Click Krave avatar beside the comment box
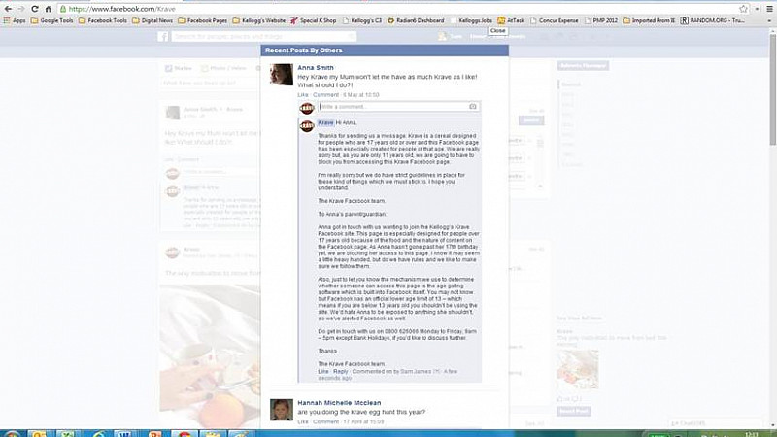The width and height of the screenshot is (777, 437). click(307, 108)
